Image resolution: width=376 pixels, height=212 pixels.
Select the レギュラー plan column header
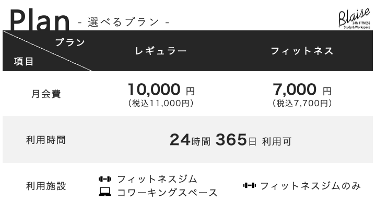pos(160,51)
